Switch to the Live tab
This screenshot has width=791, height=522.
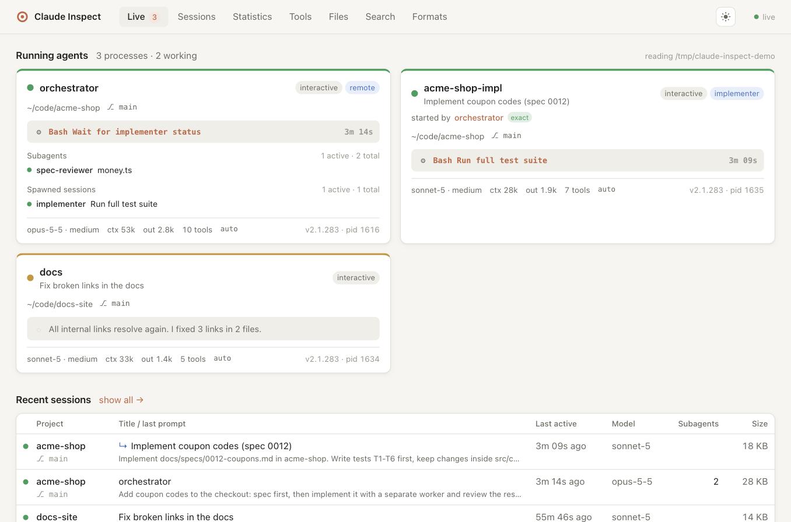click(x=143, y=17)
